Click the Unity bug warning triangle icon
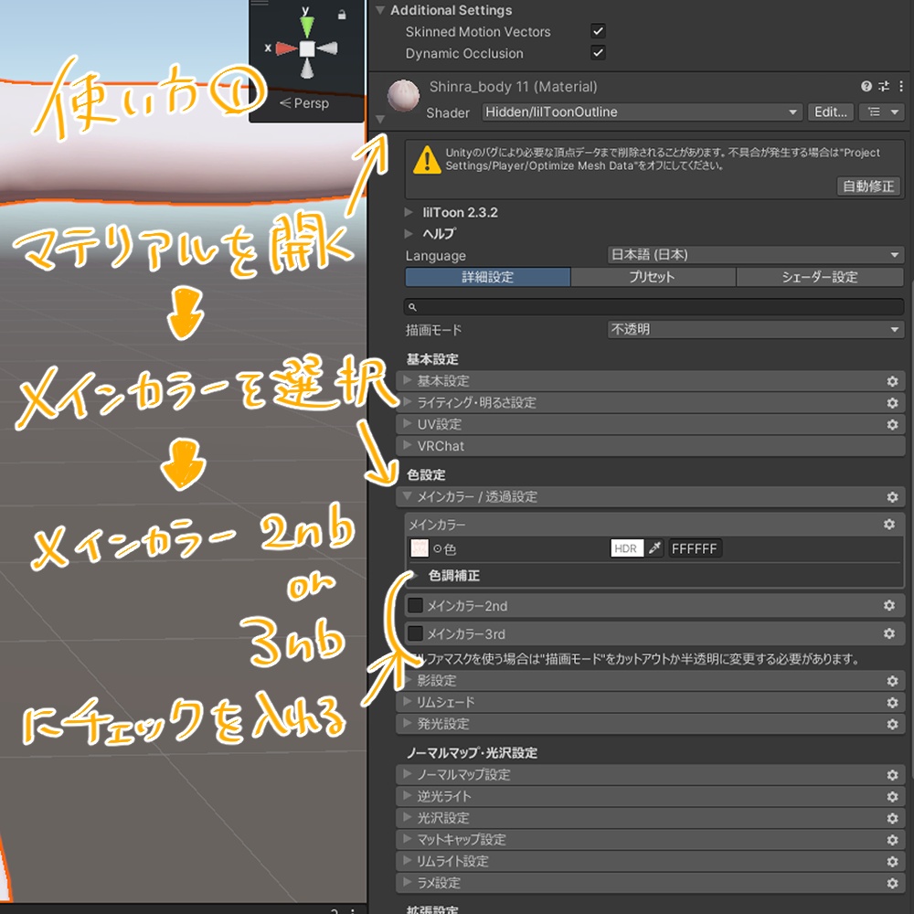The image size is (914, 914). click(427, 160)
